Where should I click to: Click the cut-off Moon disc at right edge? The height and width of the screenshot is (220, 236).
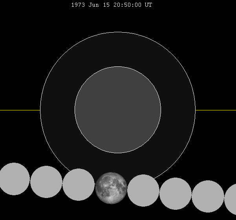tap(232, 199)
